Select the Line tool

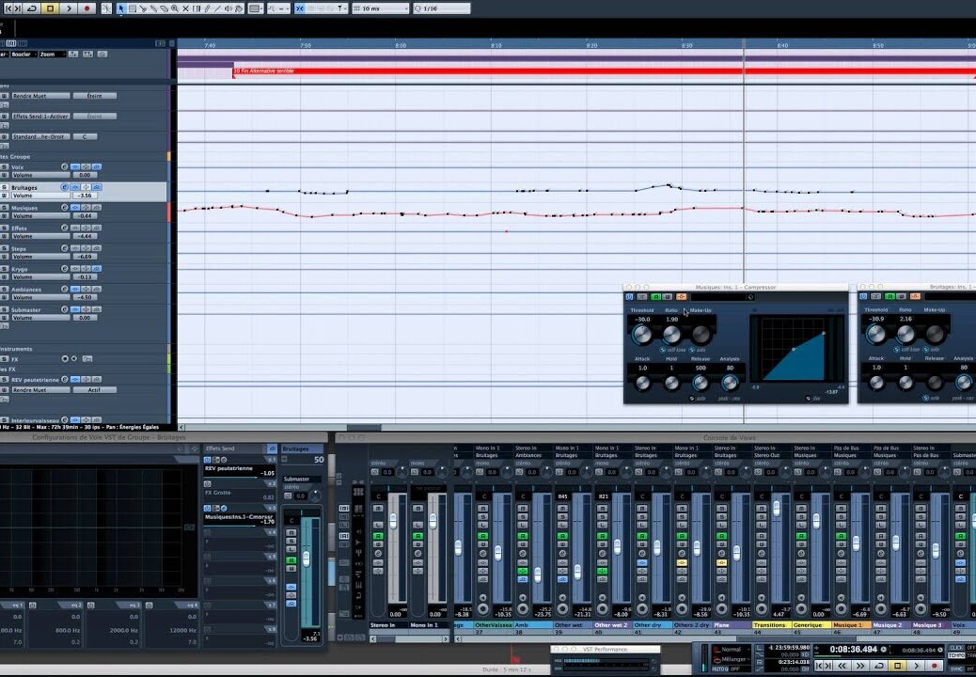point(218,8)
